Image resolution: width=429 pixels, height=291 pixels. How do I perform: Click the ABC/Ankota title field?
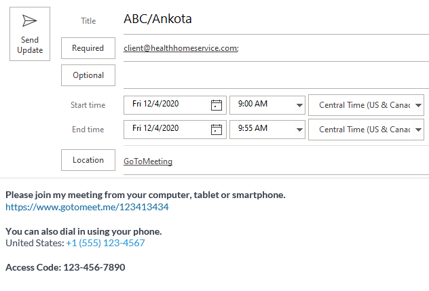click(276, 19)
